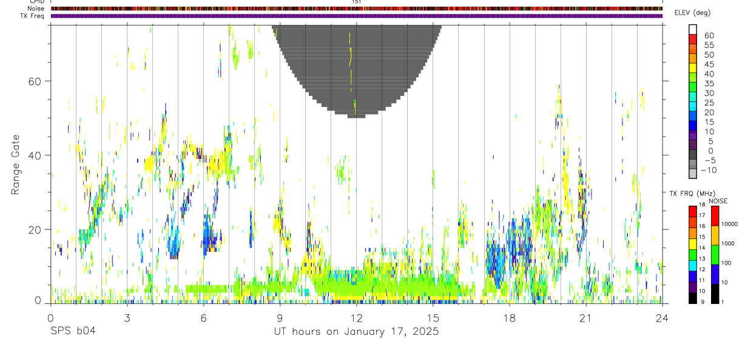Click the multicolored Noise strip above the plot
The height and width of the screenshot is (344, 745).
(356, 8)
